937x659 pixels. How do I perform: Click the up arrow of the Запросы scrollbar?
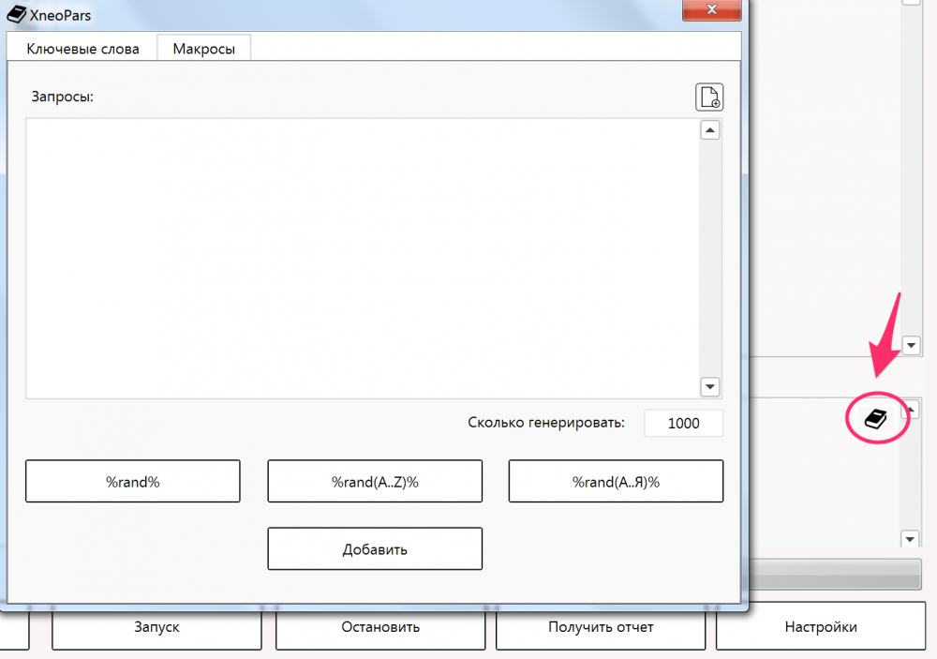tap(710, 130)
